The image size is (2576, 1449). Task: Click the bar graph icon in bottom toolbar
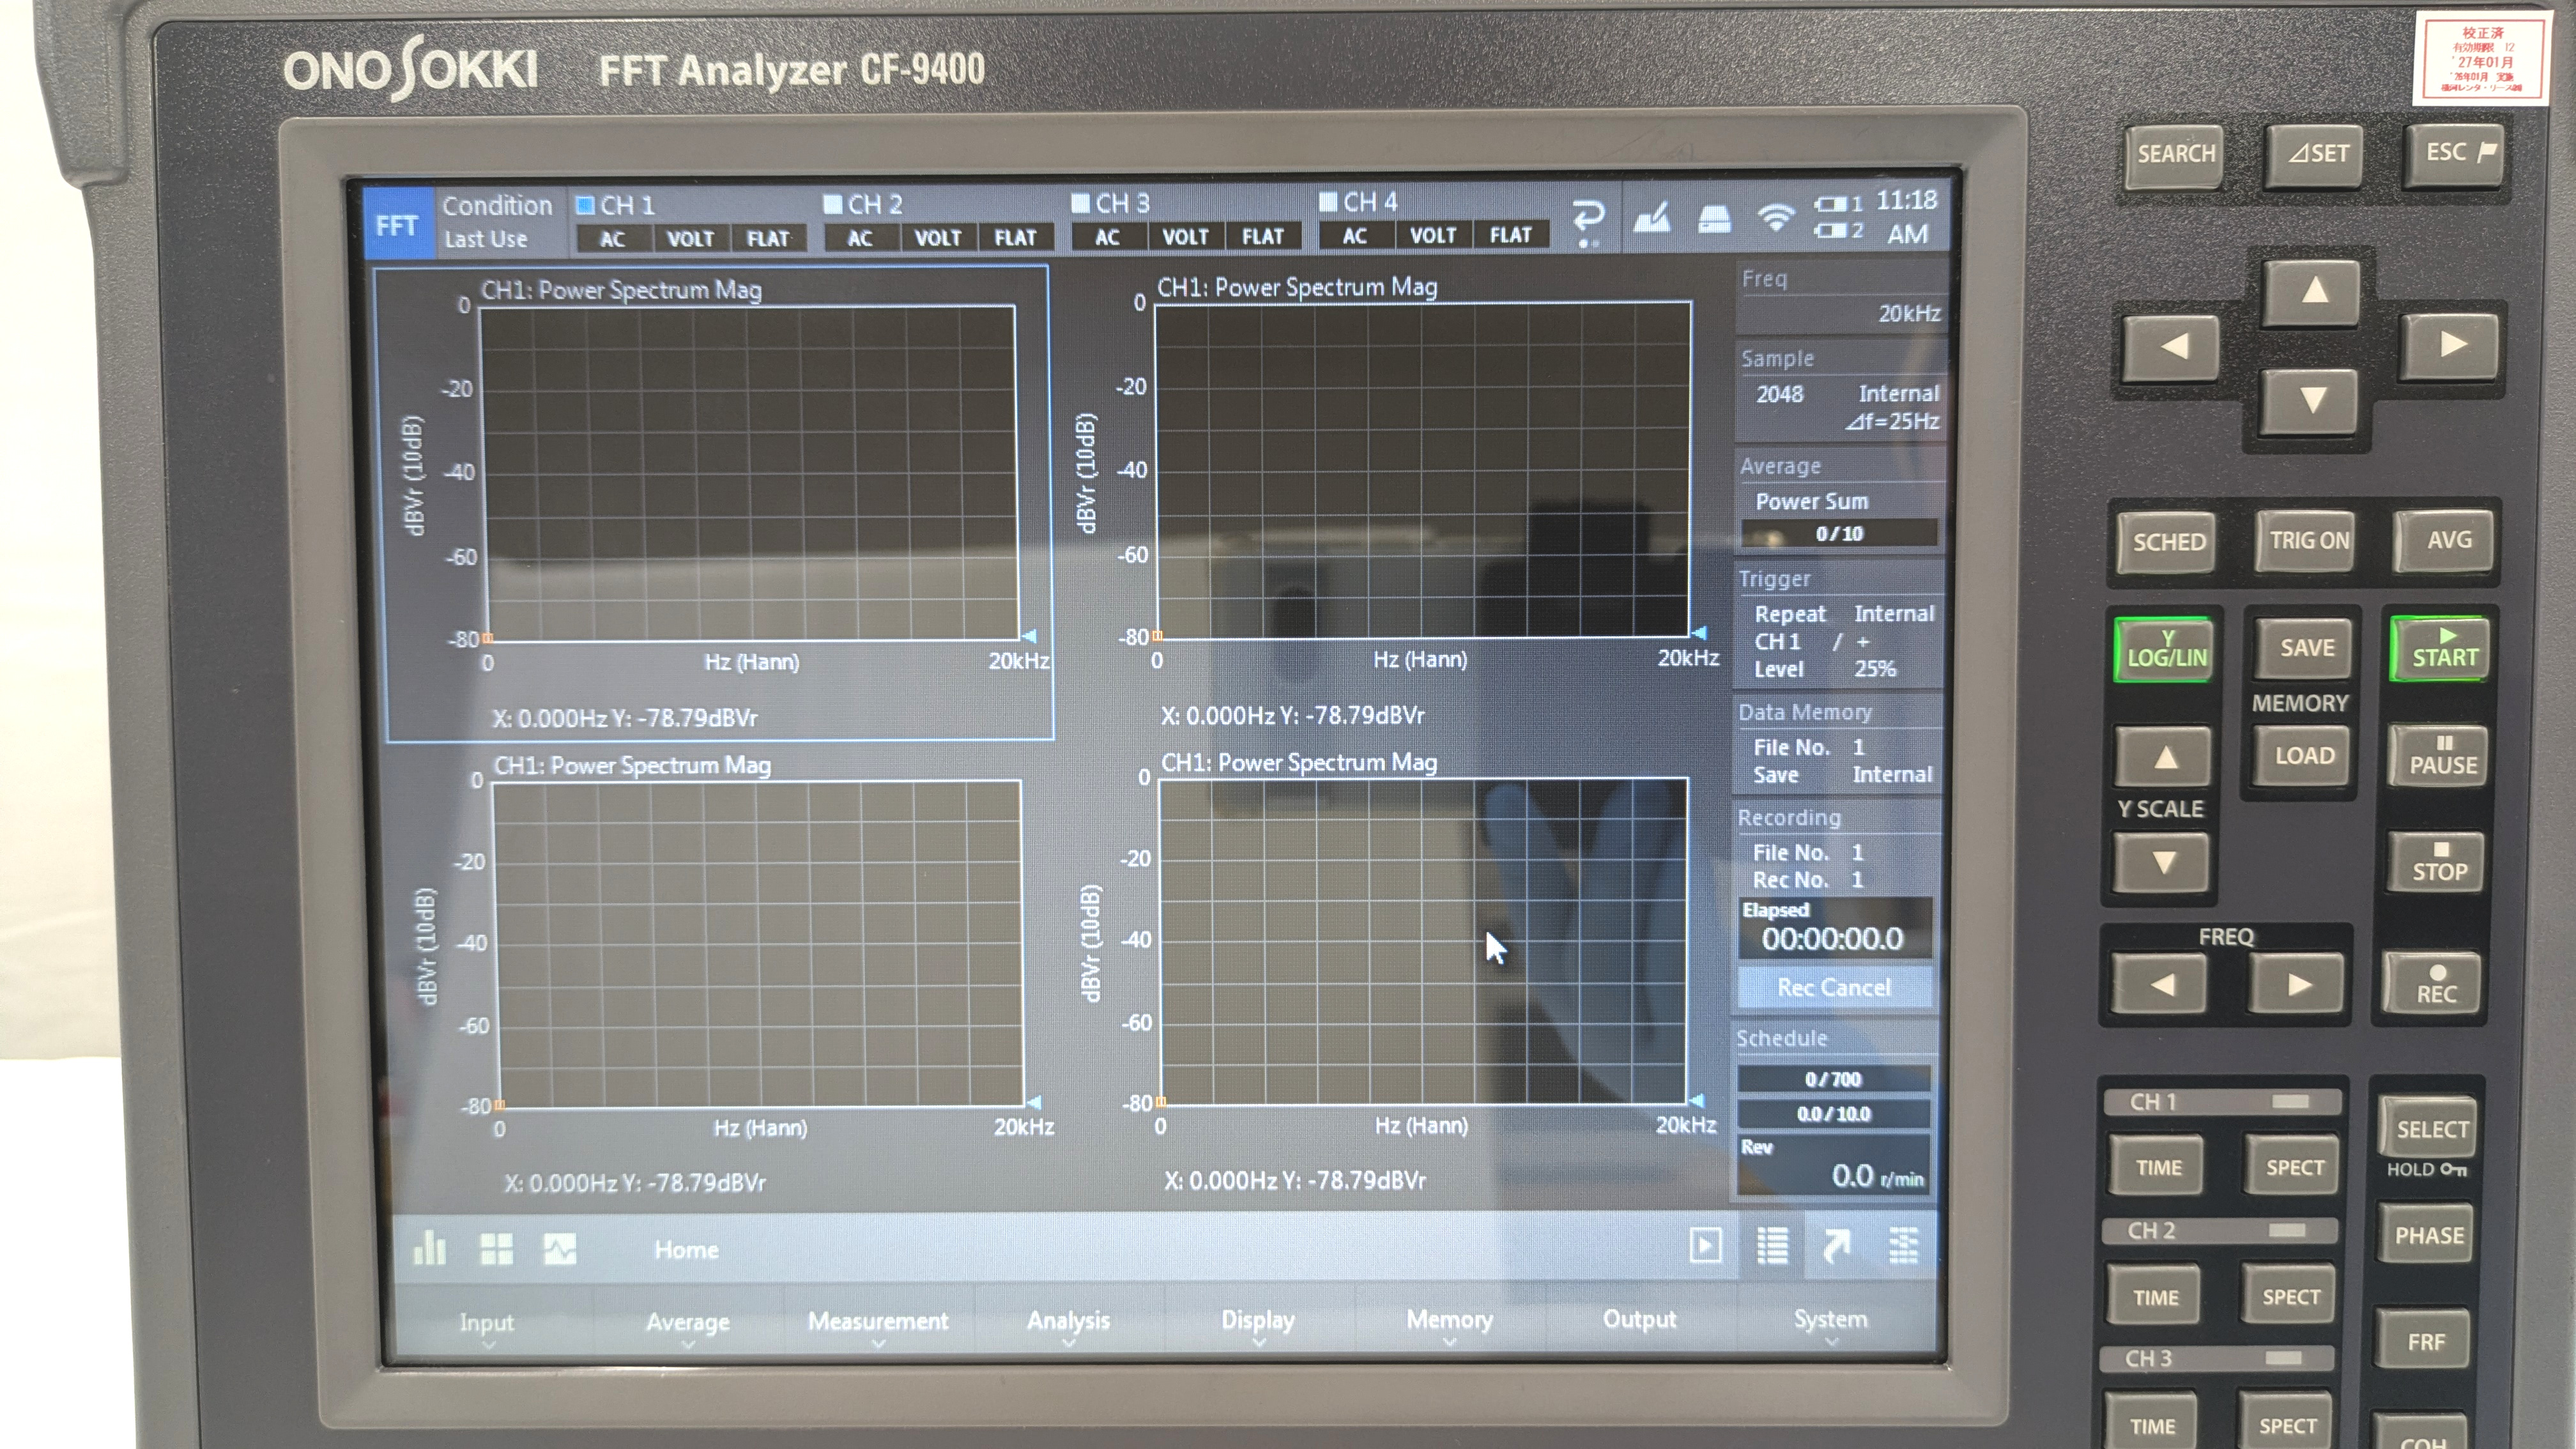tap(429, 1248)
